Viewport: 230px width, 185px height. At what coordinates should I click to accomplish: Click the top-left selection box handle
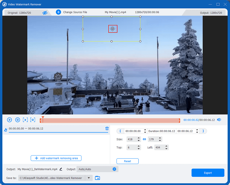[x=83, y=17]
